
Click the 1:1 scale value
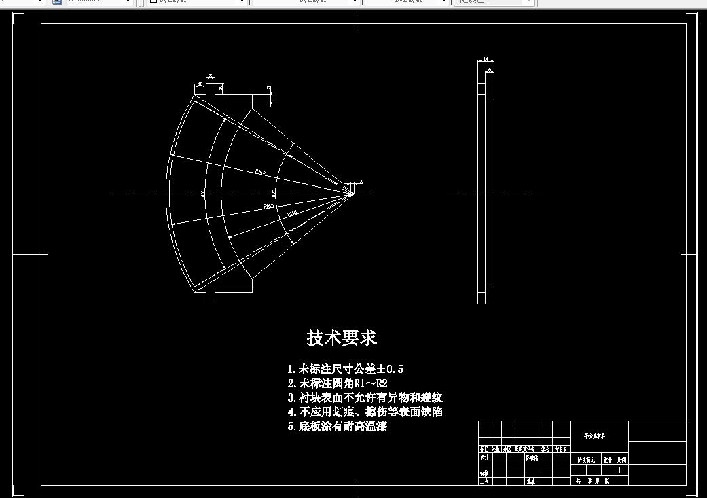[x=621, y=470]
